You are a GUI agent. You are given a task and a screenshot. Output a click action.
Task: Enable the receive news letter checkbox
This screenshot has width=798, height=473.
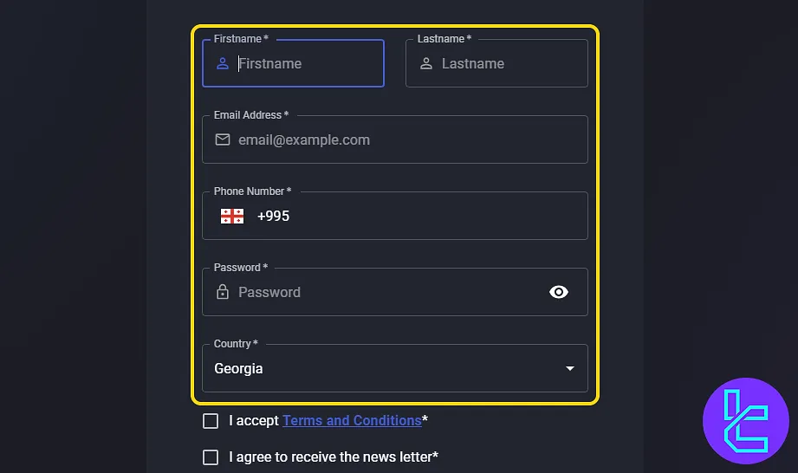point(211,457)
